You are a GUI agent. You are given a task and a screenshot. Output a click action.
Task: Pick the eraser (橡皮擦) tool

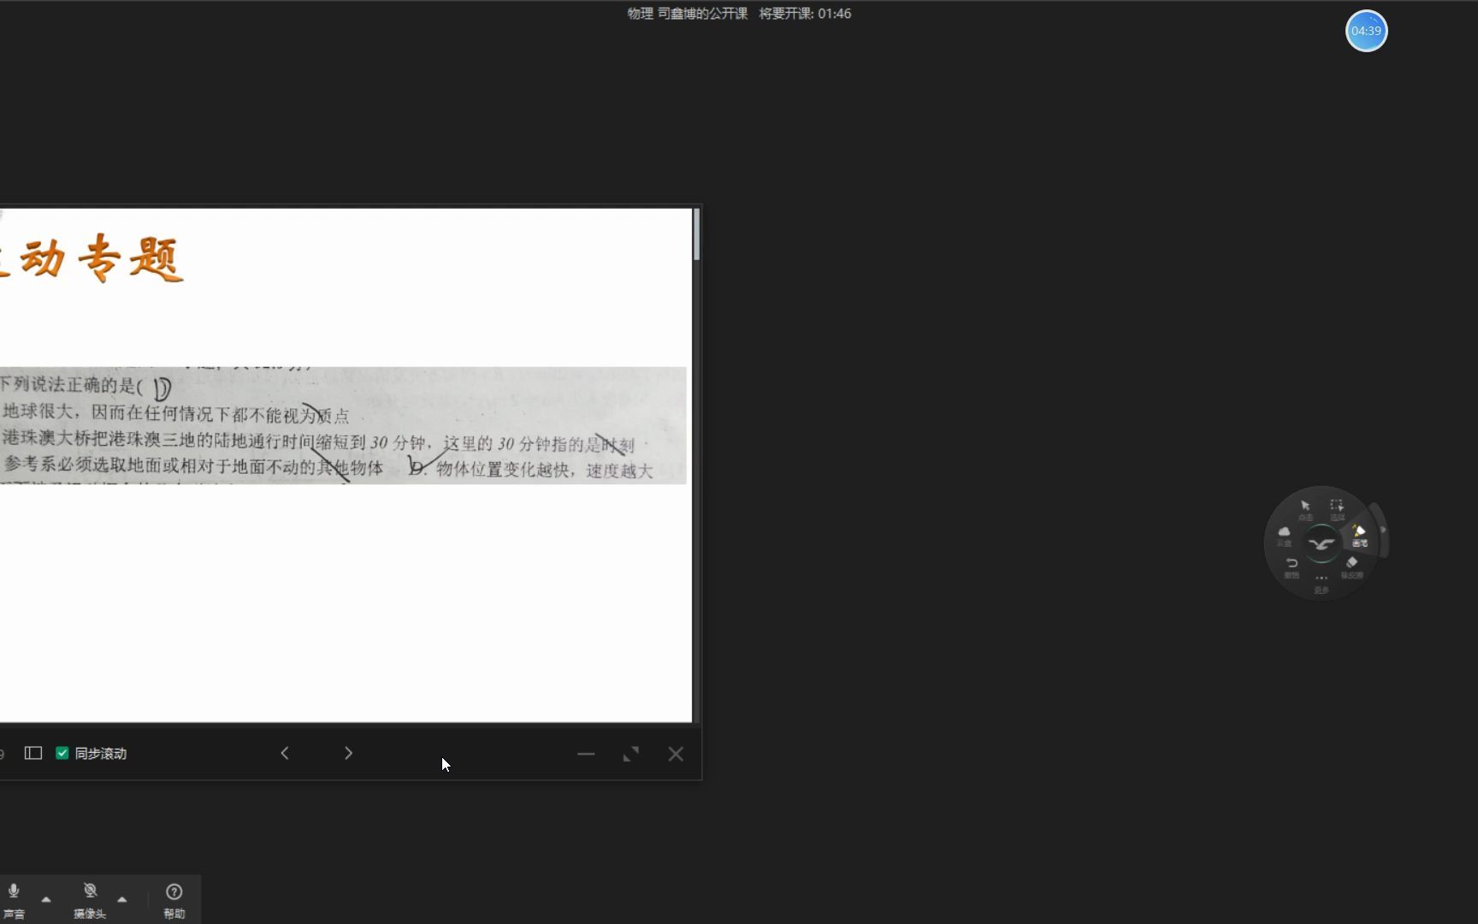(1351, 562)
